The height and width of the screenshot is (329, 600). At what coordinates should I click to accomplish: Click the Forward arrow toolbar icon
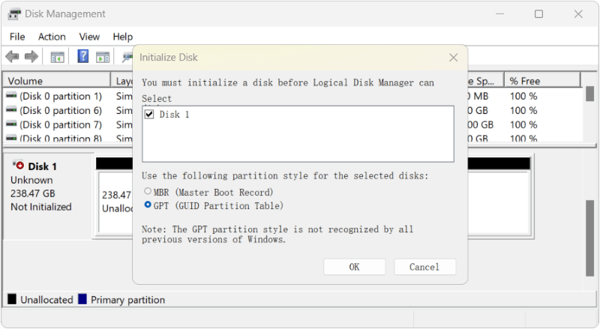[31, 57]
